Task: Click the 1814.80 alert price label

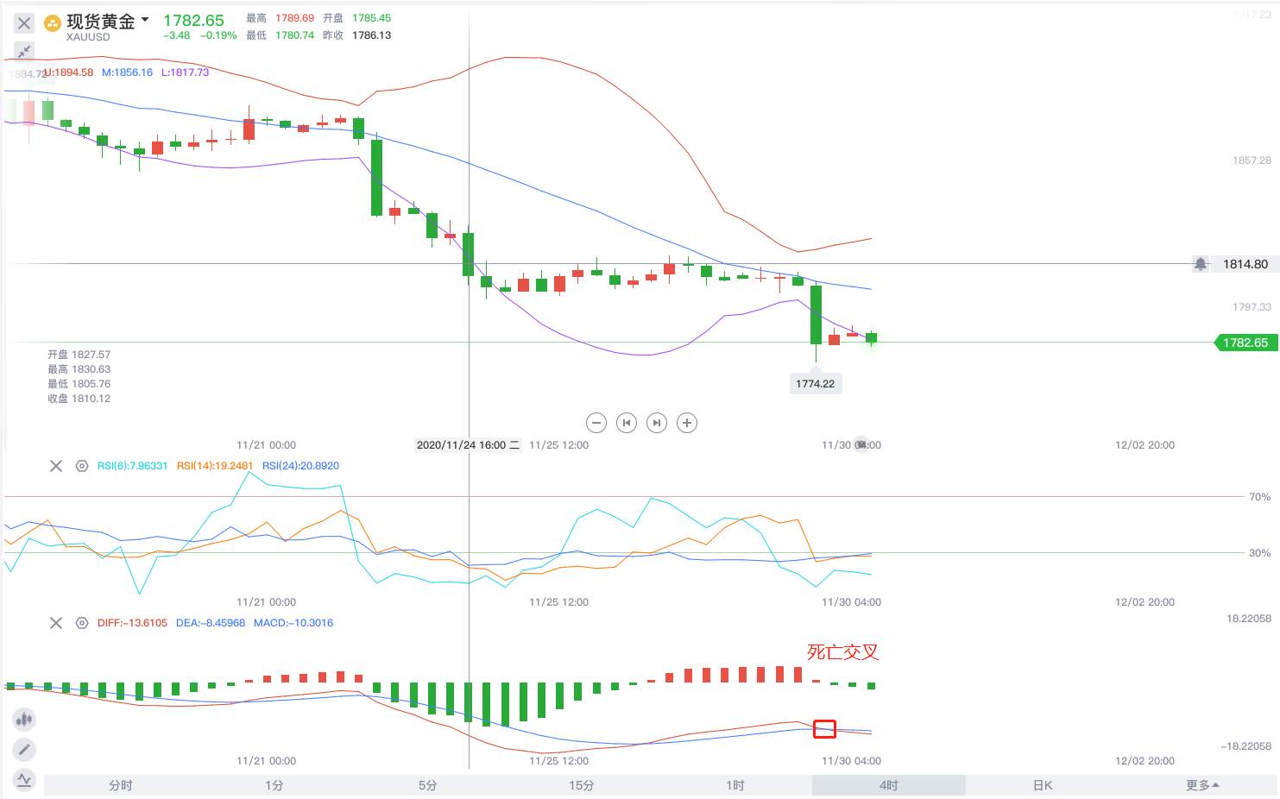Action: (x=1245, y=264)
